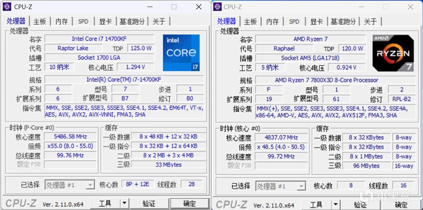Click Raptor Lake code name value

point(73,48)
